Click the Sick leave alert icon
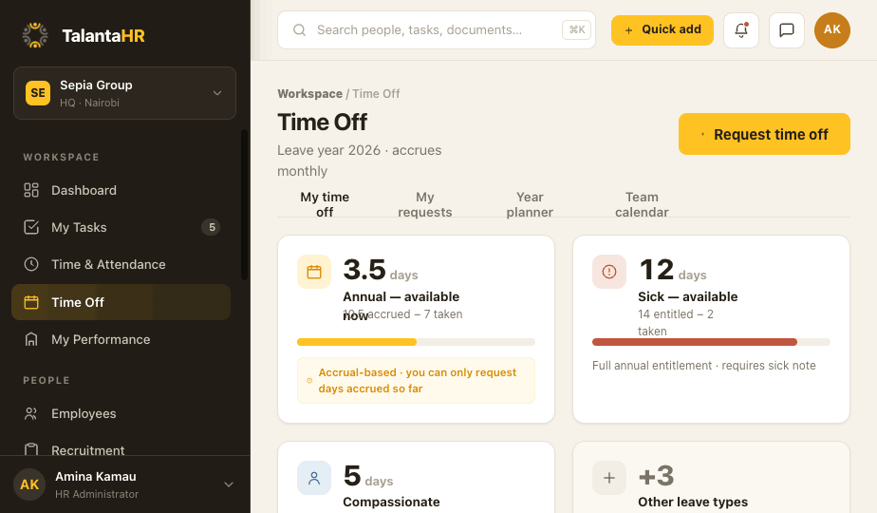Viewport: 877px width, 513px height. click(609, 272)
